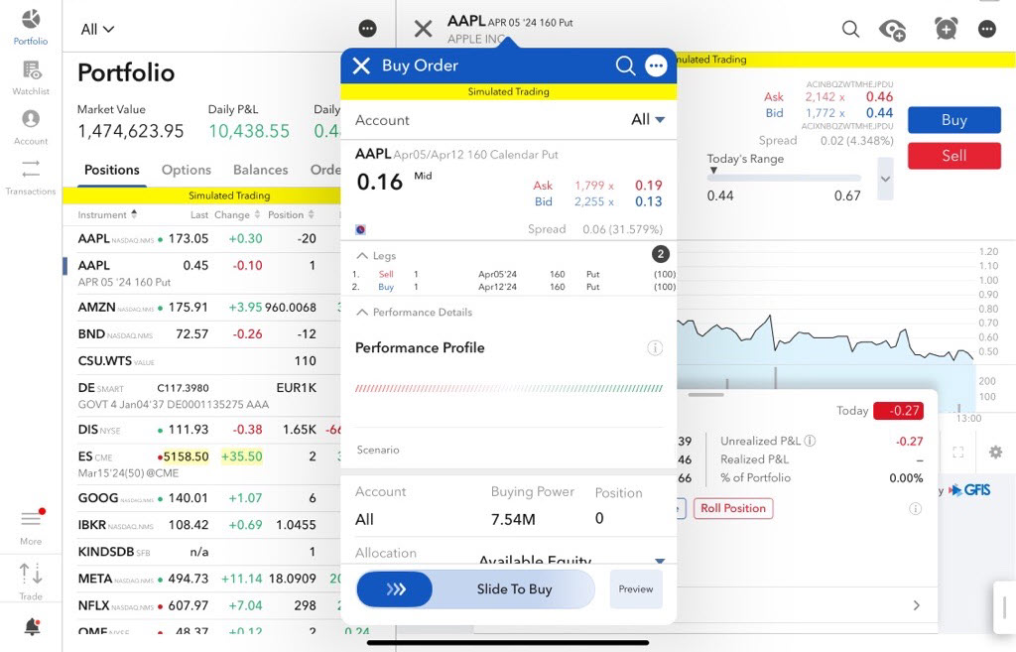Switch to the Options tab

pos(186,170)
